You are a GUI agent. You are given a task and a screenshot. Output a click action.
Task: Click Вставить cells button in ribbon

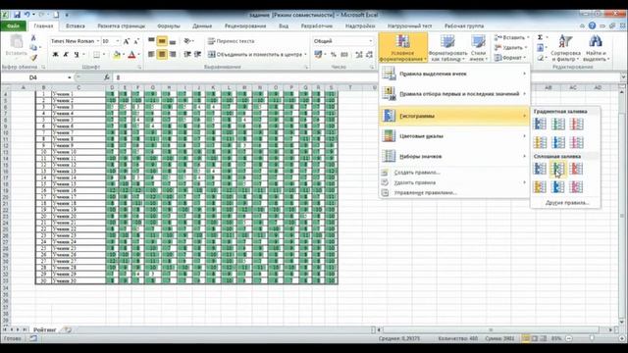(x=511, y=37)
